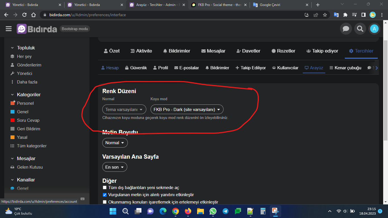This screenshot has width=388, height=218.
Task: Open Gelen Kutusu in sidebar
Action: click(30, 167)
